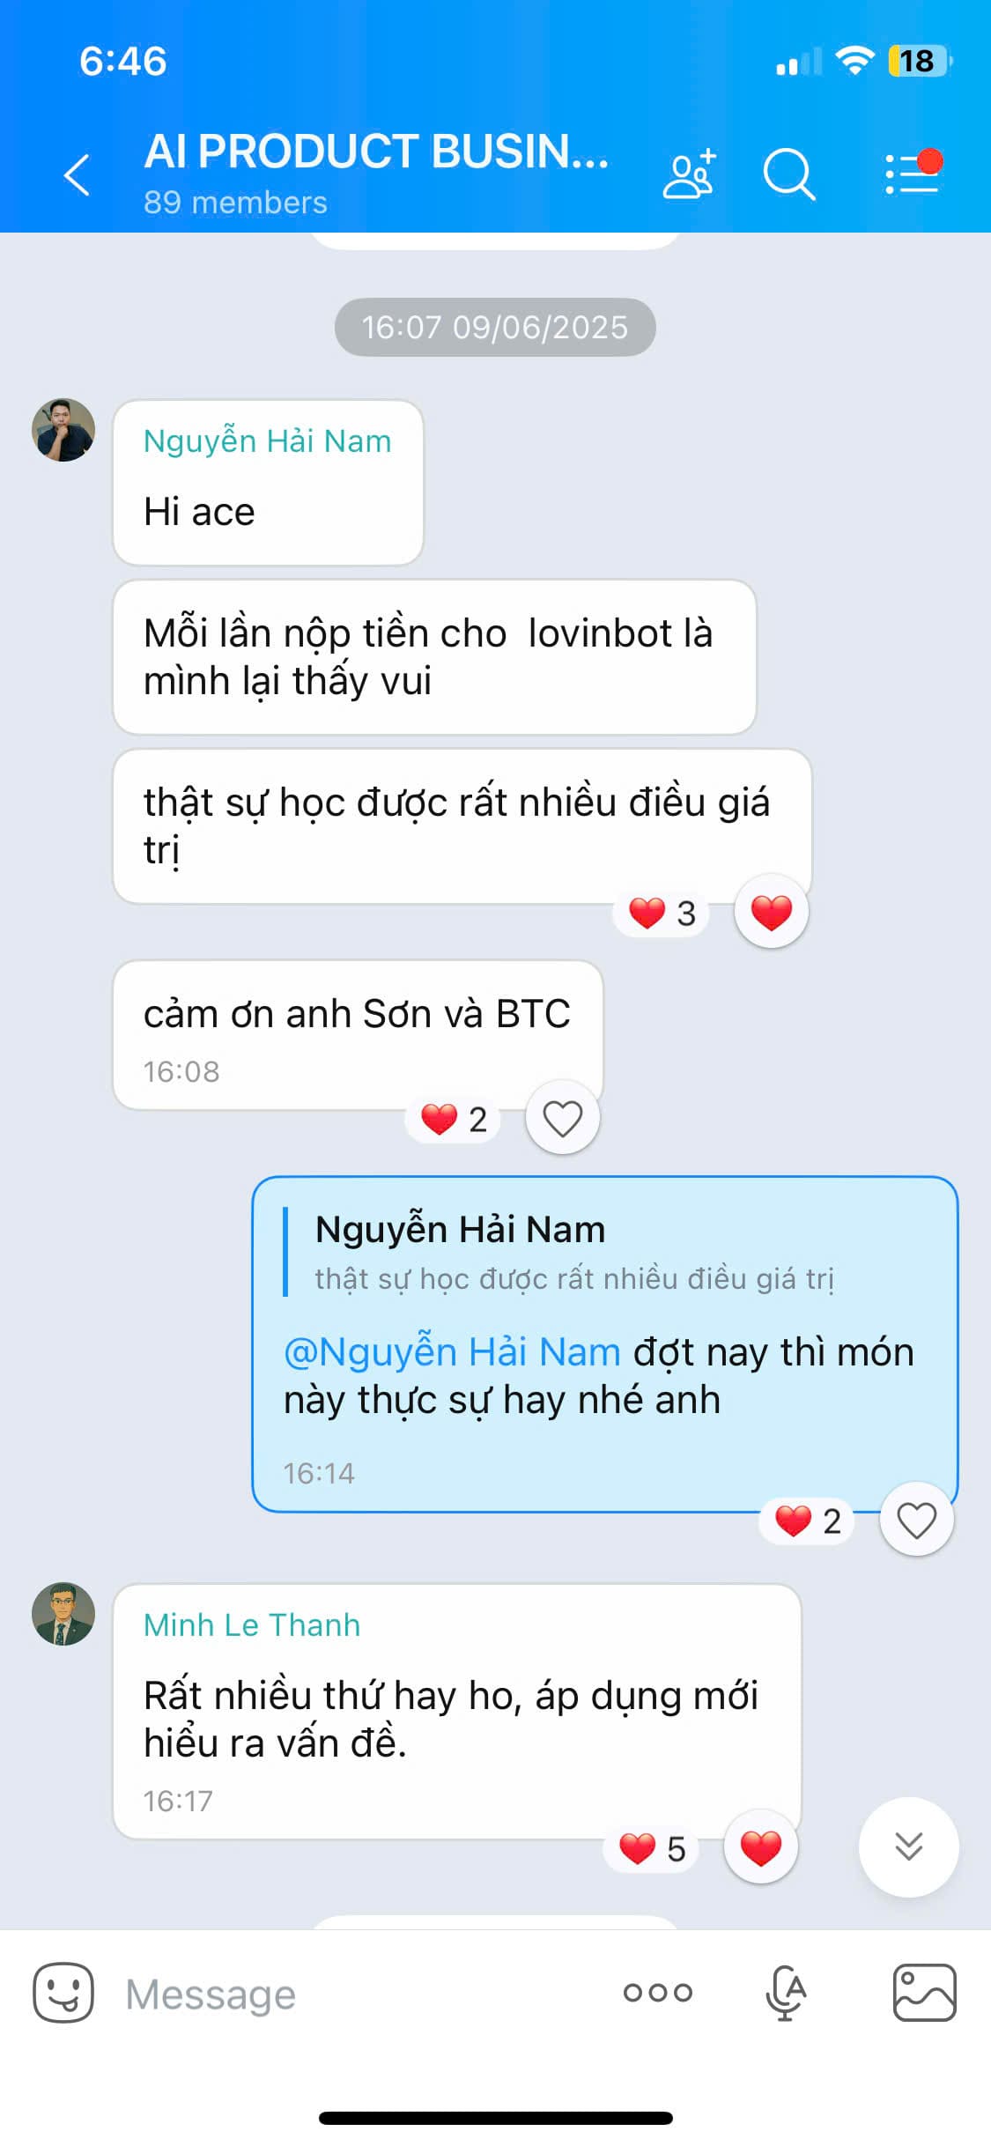This screenshot has width=991, height=2146.
Task: Tap the voice-to-text microphone icon
Action: click(x=786, y=1993)
